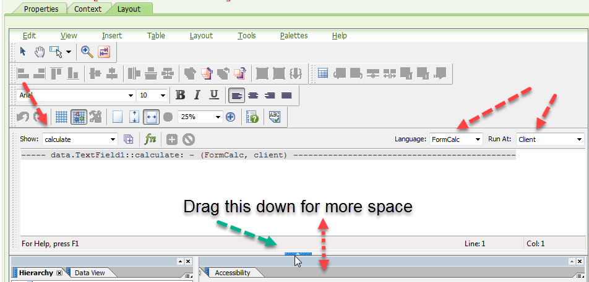Open the Layout menu
This screenshot has height=282, width=589.
201,36
